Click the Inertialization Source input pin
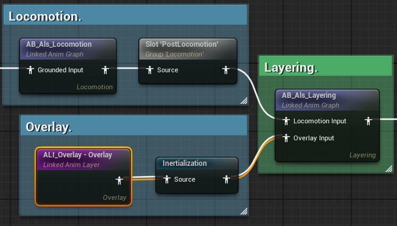Image resolution: width=397 pixels, height=226 pixels. tap(167, 179)
